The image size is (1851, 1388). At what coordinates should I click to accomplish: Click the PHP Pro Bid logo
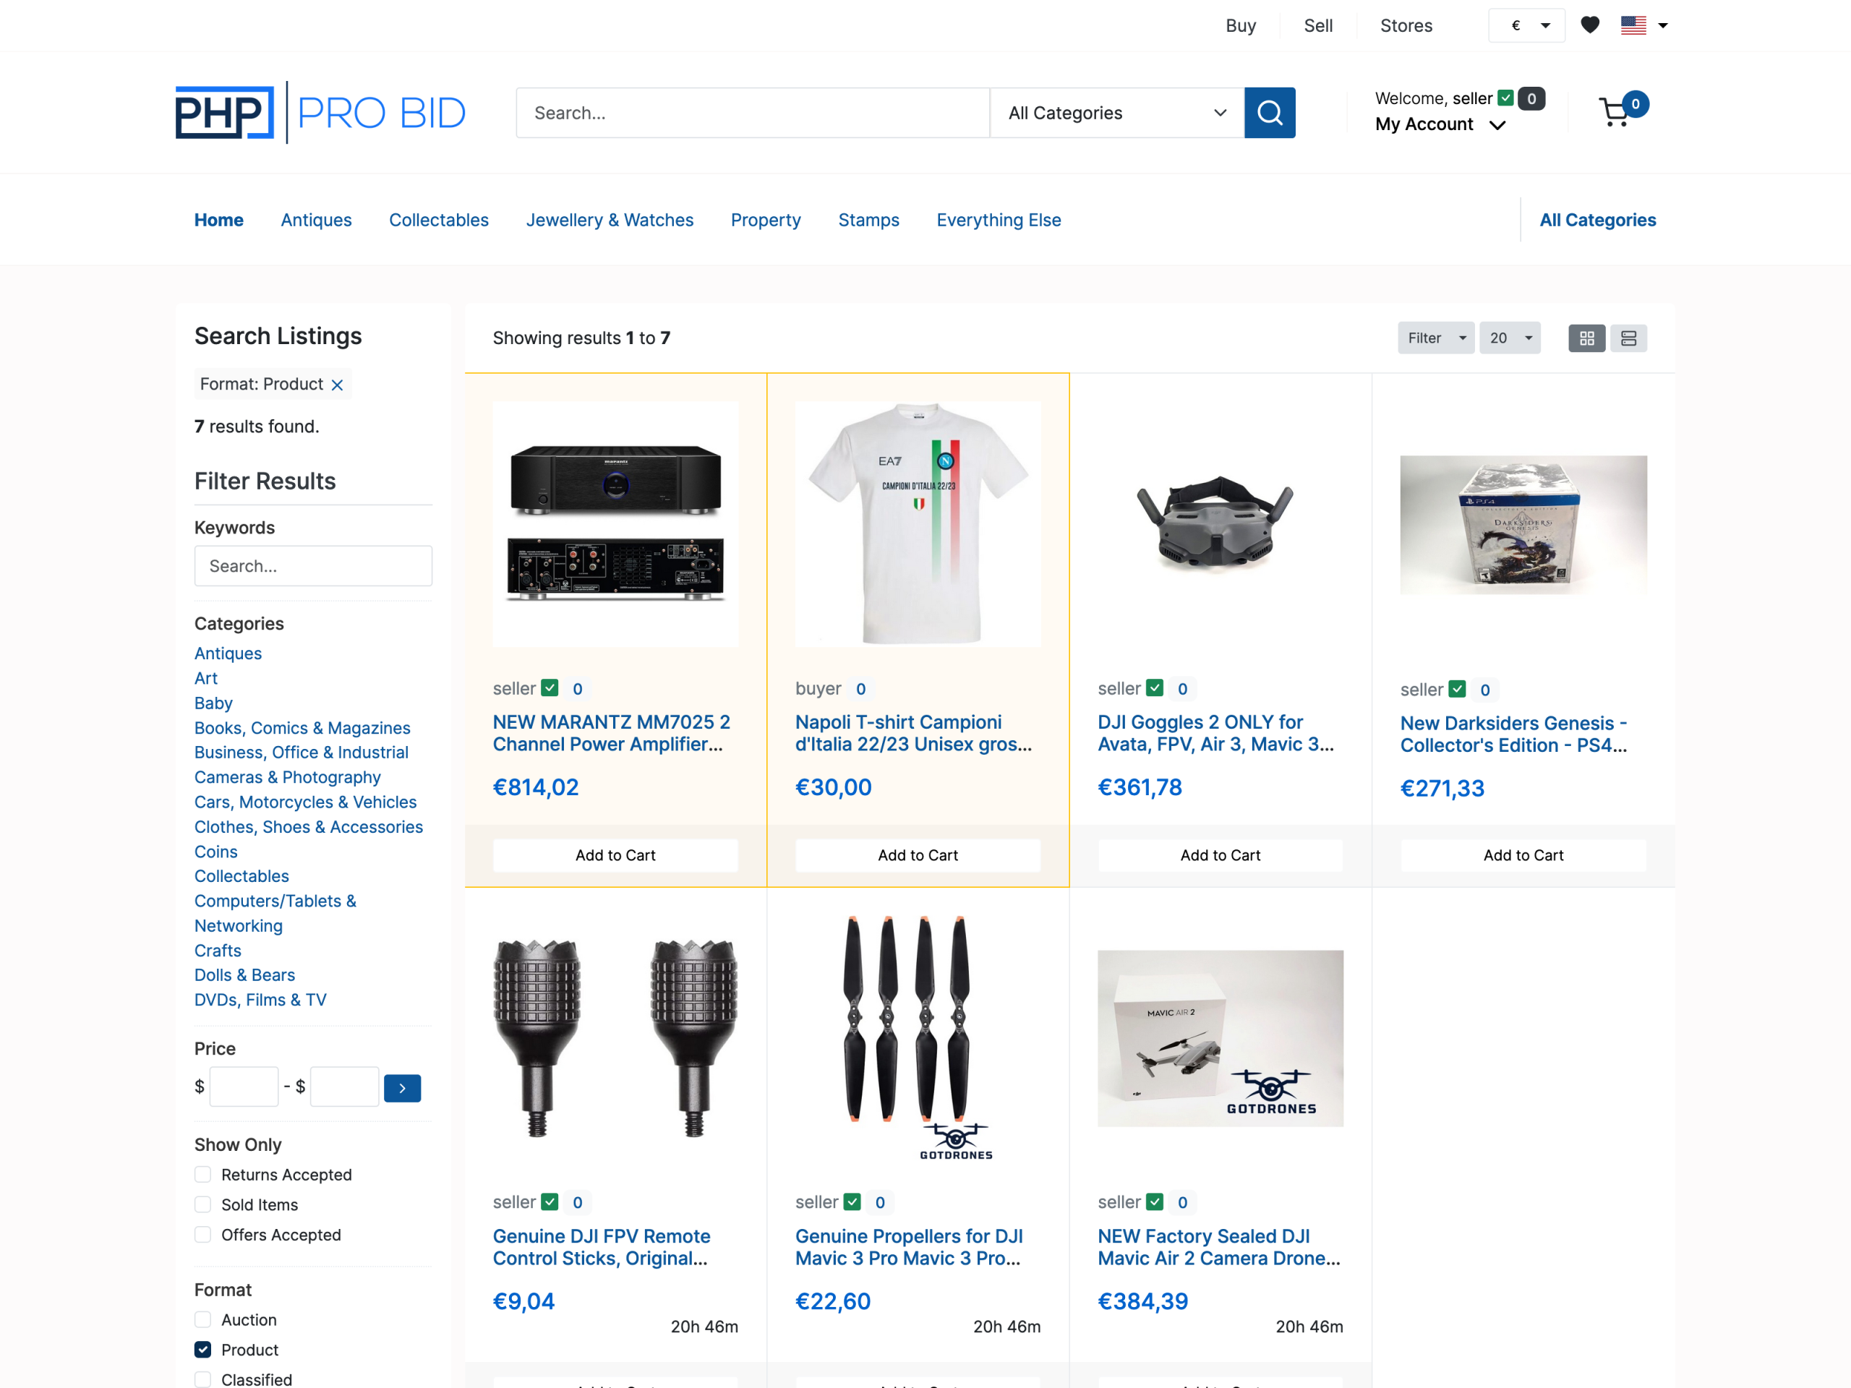point(320,113)
